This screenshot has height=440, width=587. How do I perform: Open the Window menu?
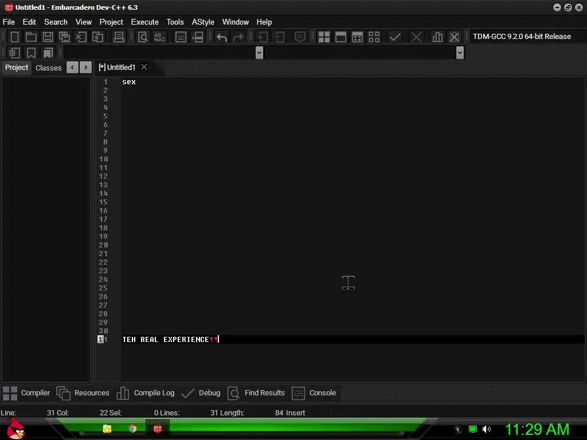coord(236,22)
